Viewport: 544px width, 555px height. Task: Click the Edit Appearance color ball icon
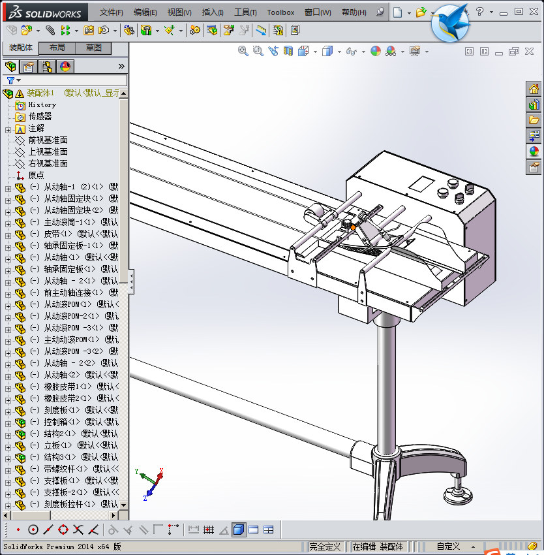(376, 52)
